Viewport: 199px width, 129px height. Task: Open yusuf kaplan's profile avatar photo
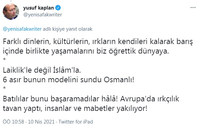11,12
